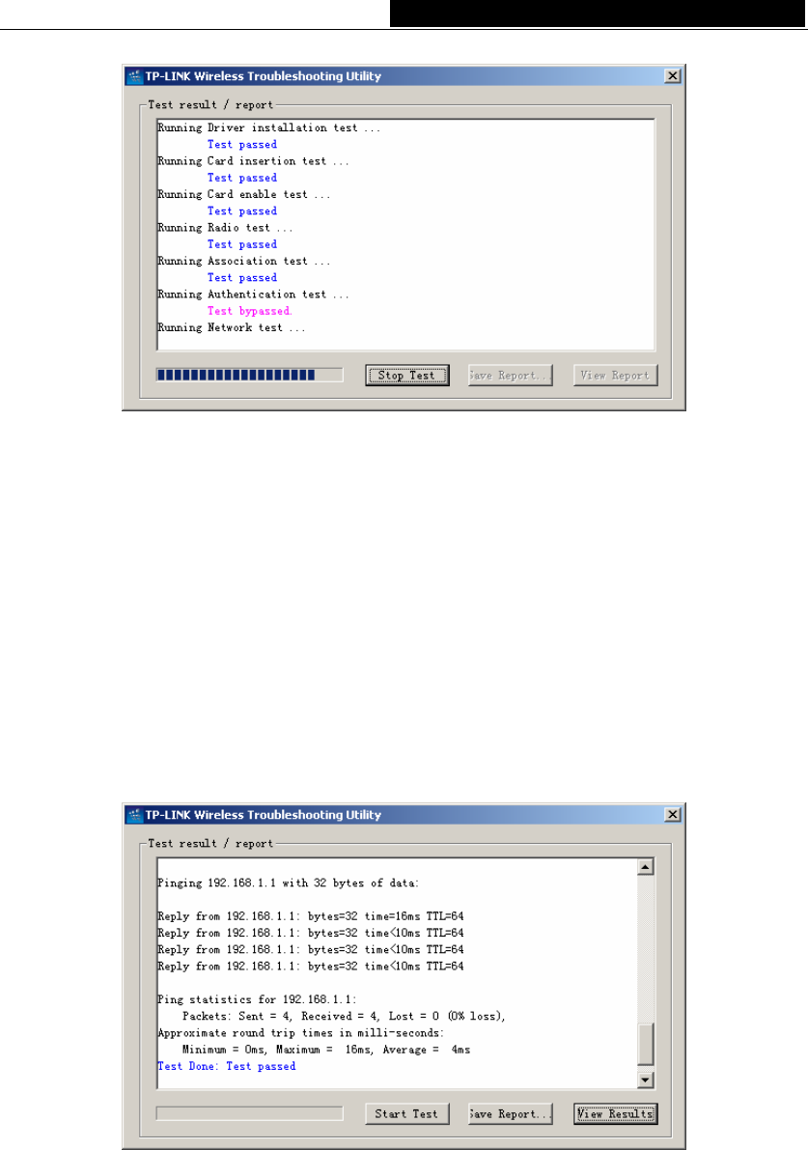Click the 'Approximate round trip times' line

click(300, 1033)
